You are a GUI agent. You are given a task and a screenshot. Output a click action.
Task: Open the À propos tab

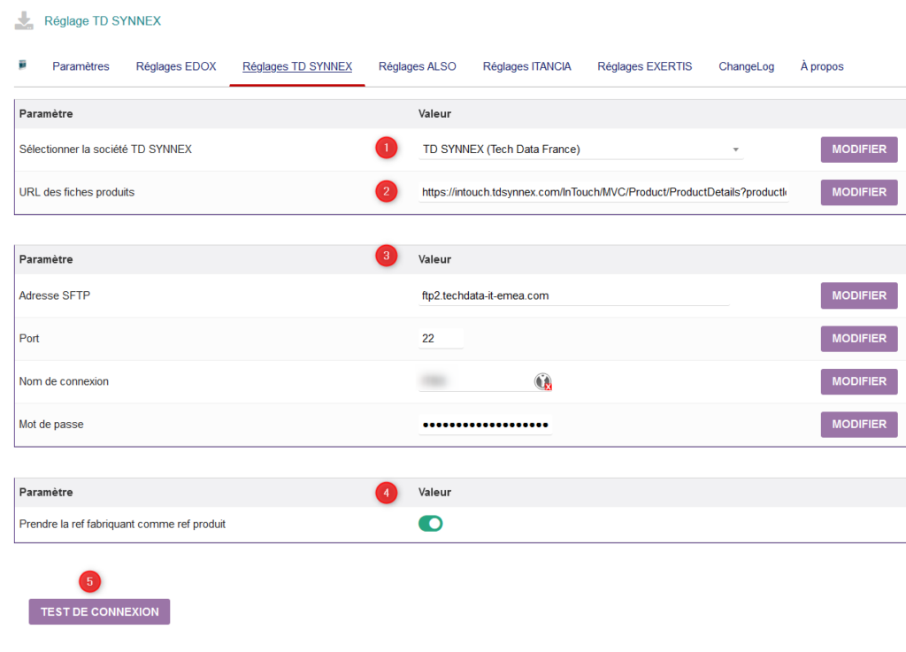click(x=822, y=66)
